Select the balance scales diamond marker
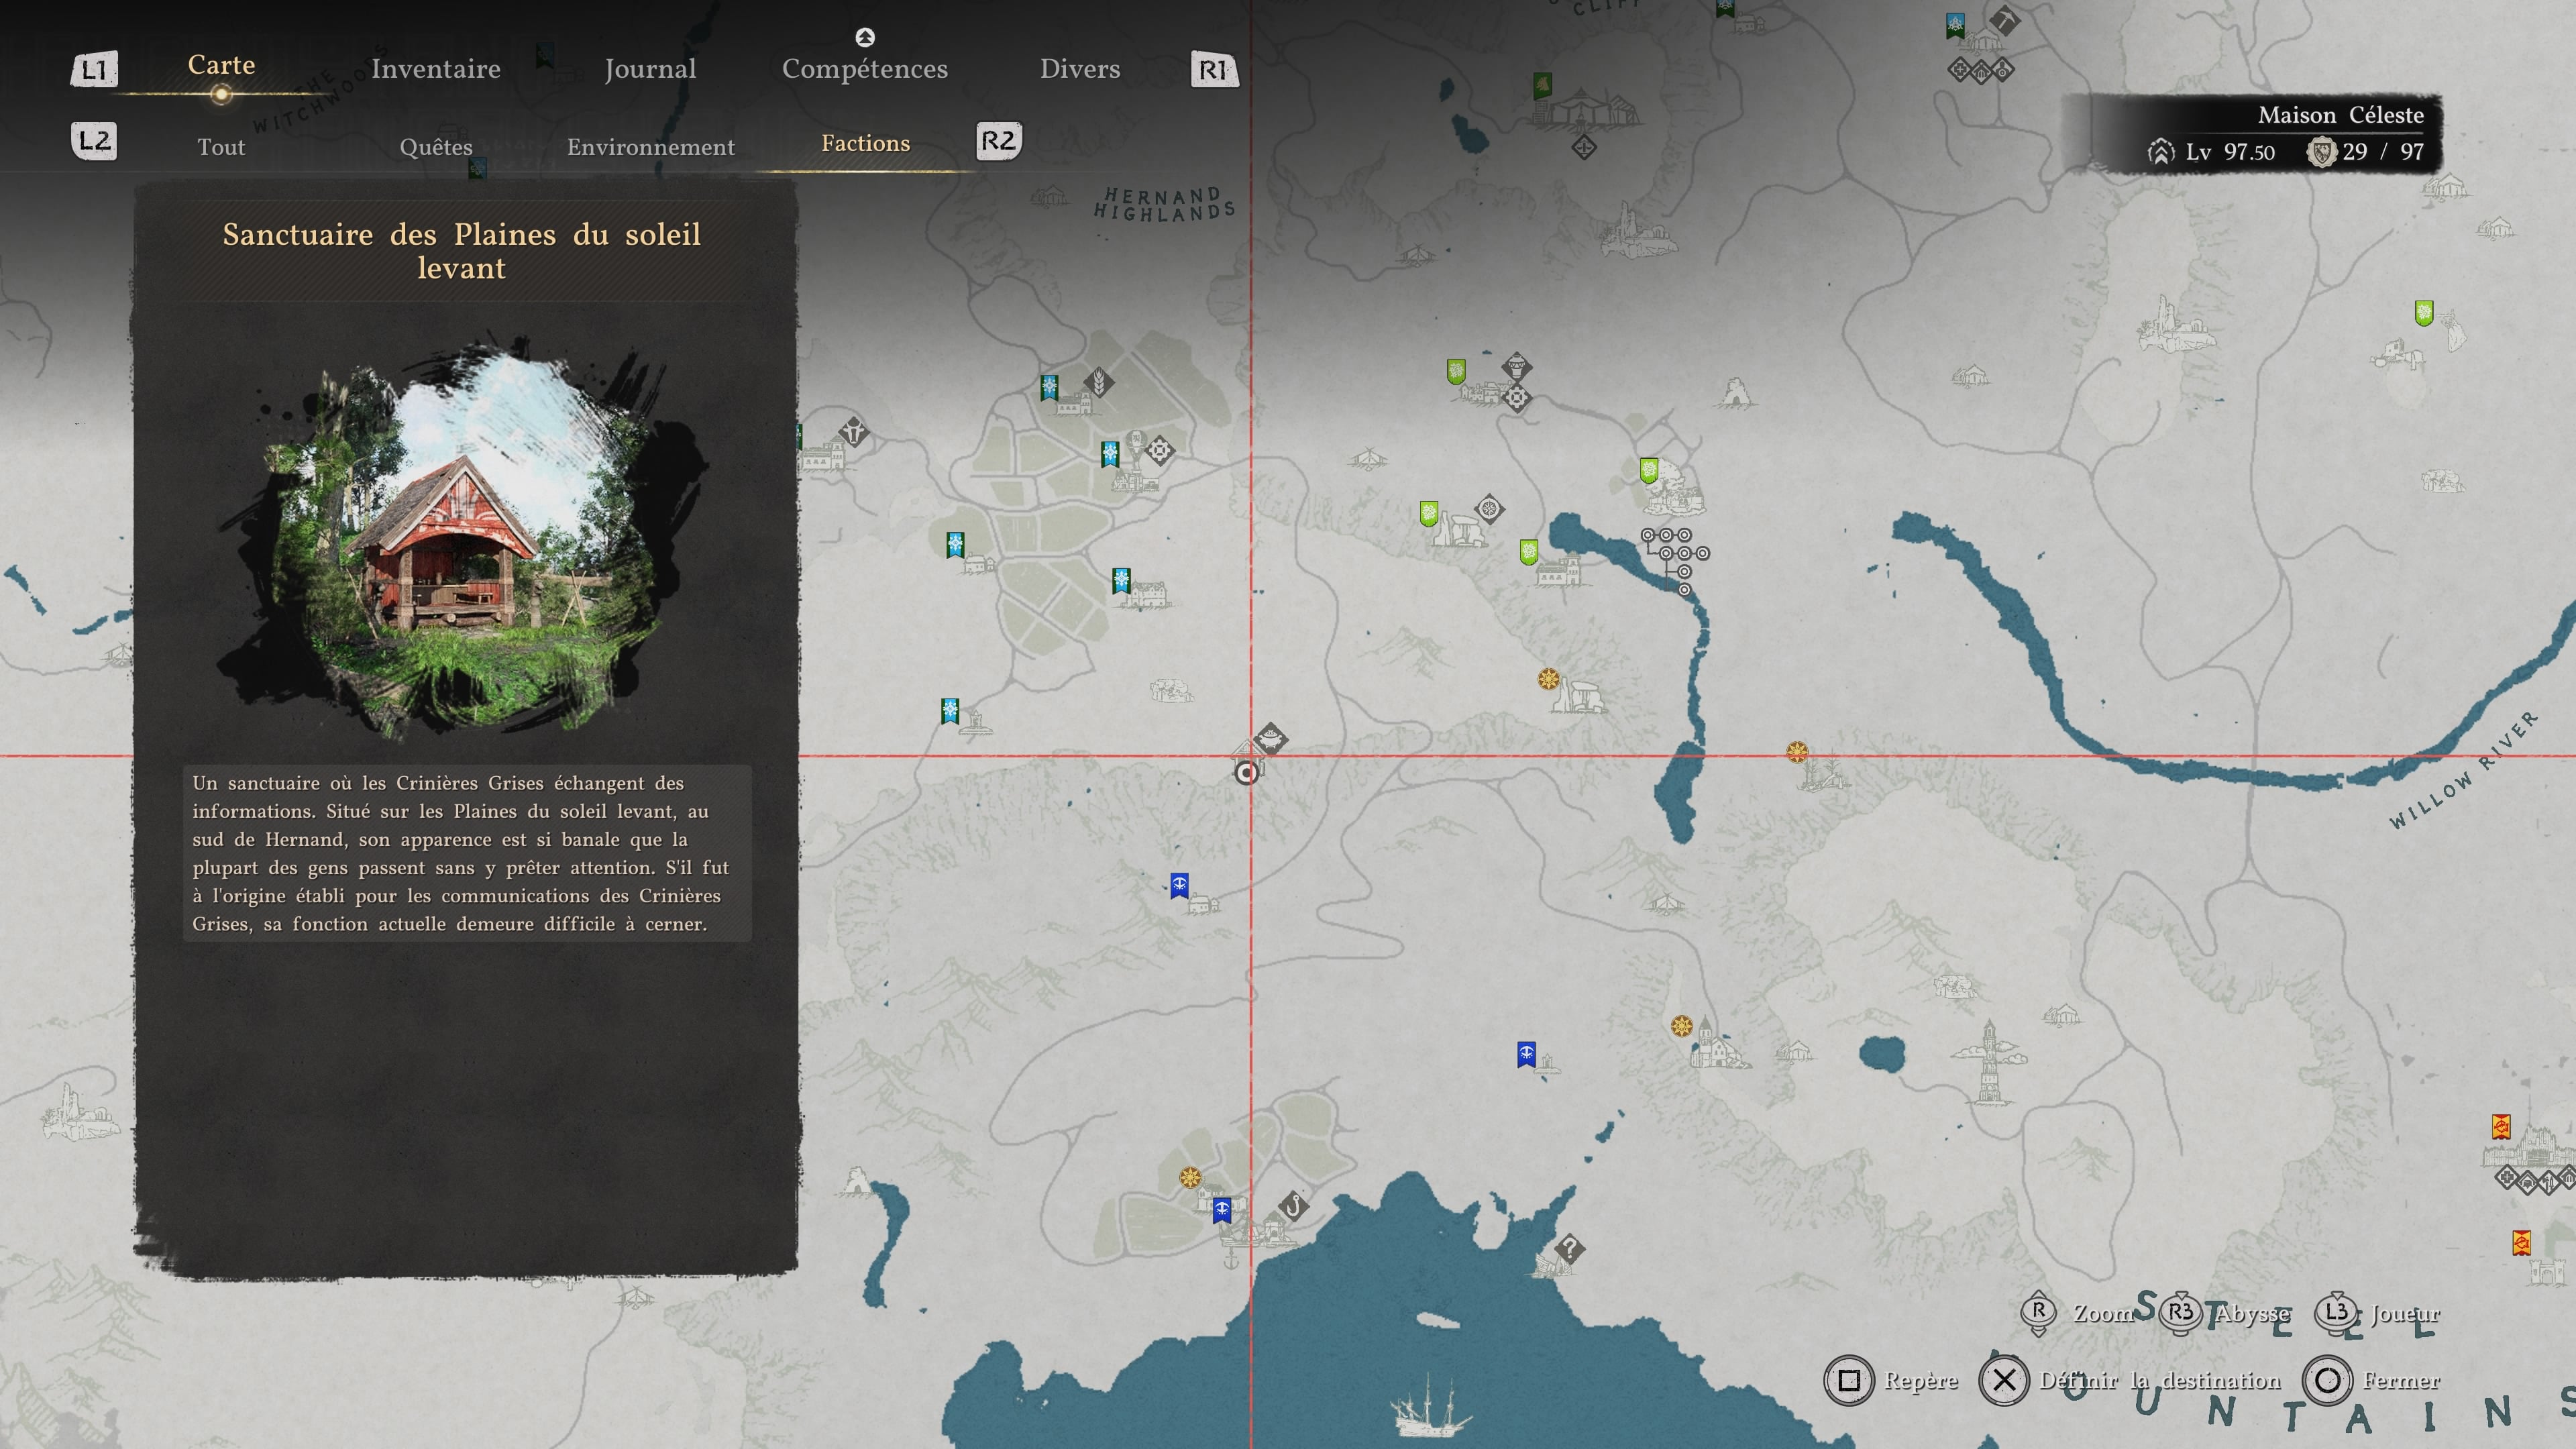Image resolution: width=2576 pixels, height=1449 pixels. point(1584,148)
